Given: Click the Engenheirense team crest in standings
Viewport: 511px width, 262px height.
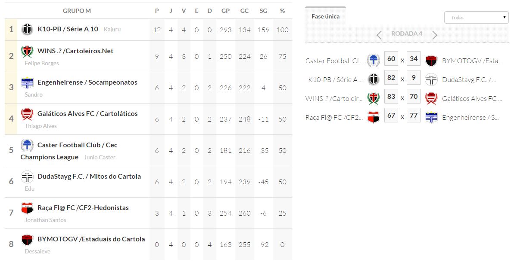Looking at the screenshot, I should pos(27,83).
